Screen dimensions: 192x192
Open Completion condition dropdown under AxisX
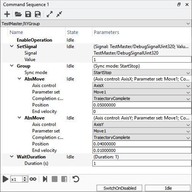142,98
